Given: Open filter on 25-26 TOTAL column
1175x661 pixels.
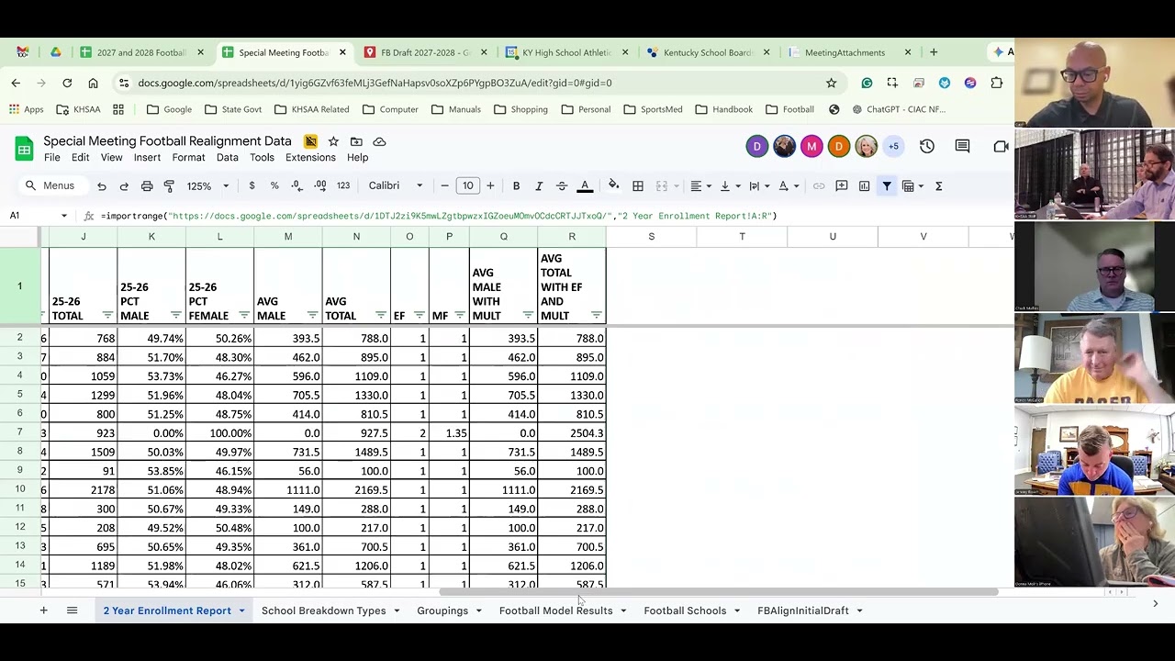Looking at the screenshot, I should 107,316.
